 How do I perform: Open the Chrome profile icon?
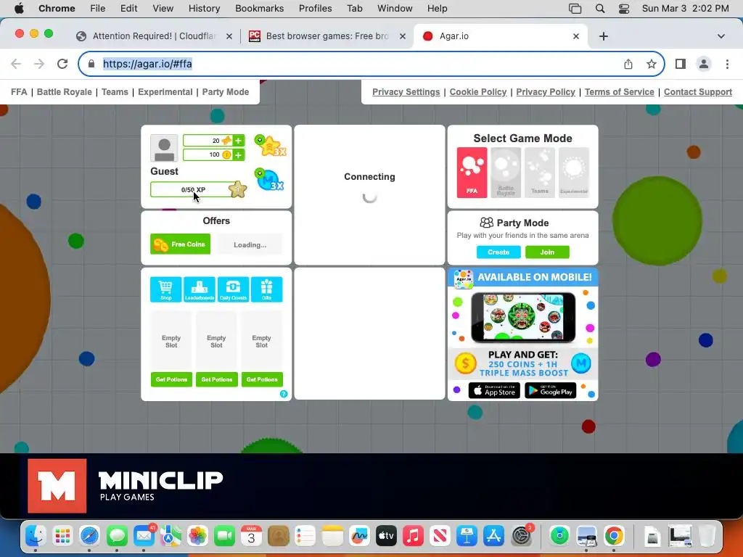click(704, 64)
